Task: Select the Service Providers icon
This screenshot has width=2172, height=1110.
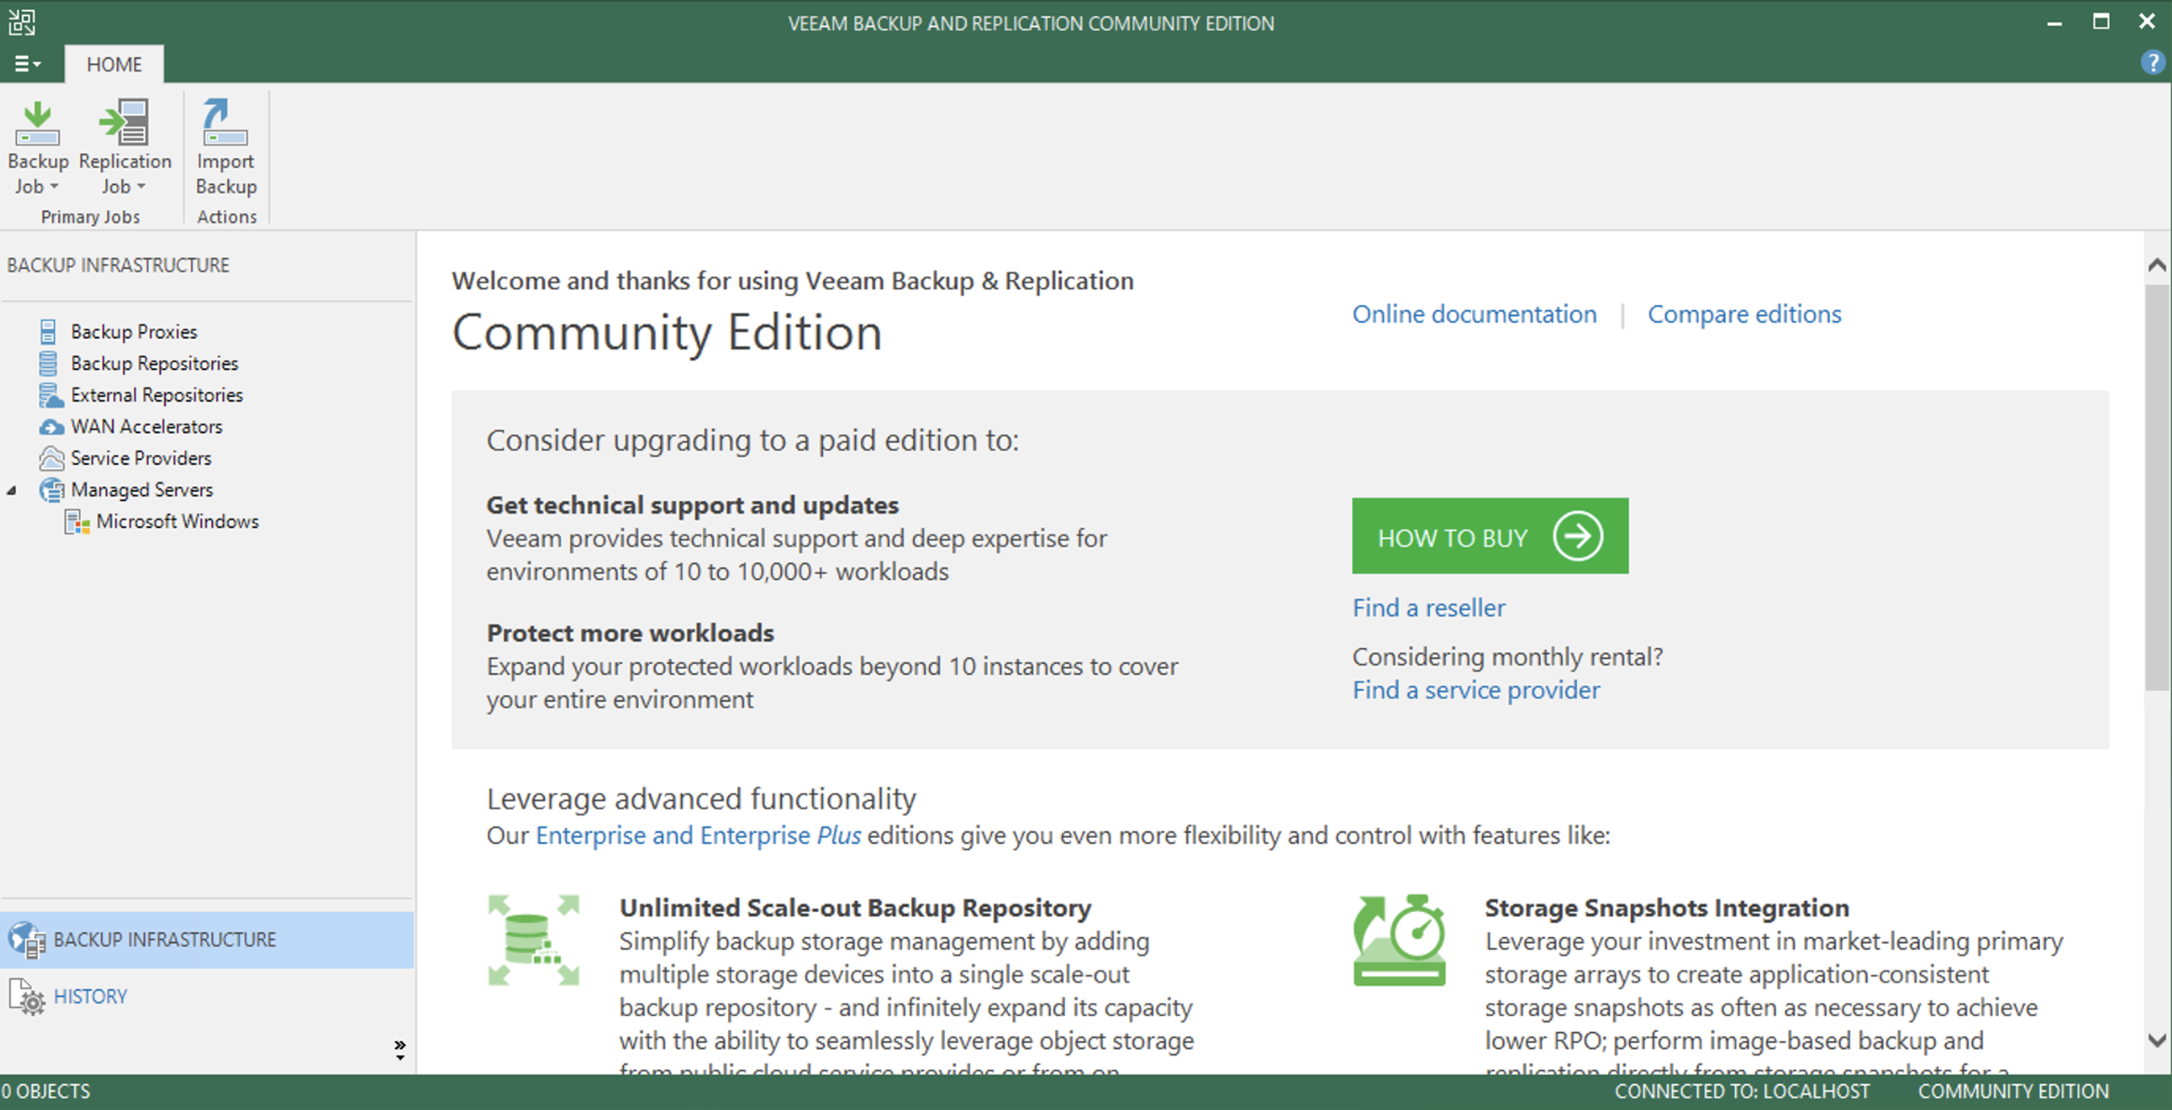Action: (51, 458)
